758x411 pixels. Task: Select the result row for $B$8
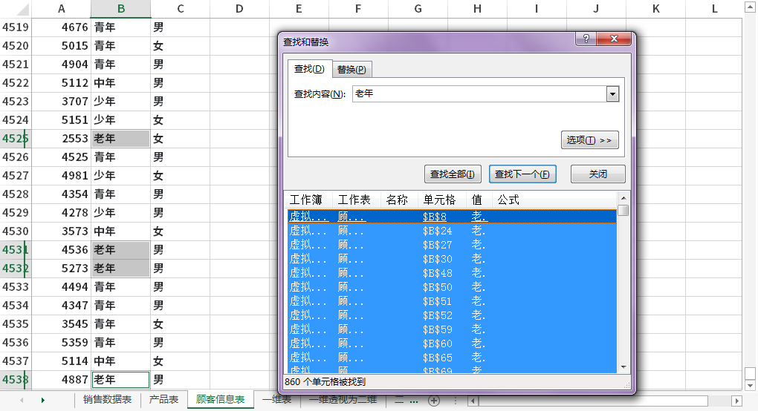coord(452,217)
